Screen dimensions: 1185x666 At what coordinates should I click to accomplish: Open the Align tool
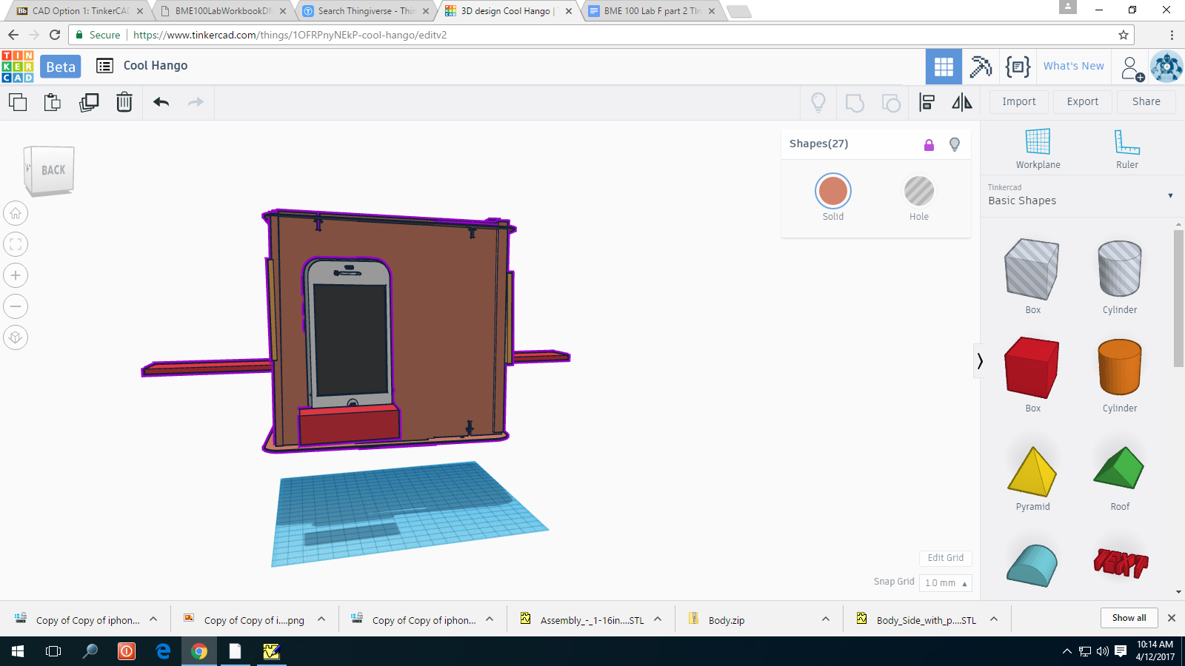927,102
